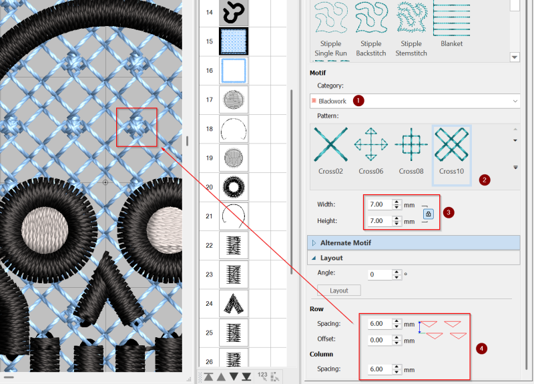This screenshot has width=534, height=384.
Task: Click the sequence list vertical scrollbar
Action: point(291,182)
